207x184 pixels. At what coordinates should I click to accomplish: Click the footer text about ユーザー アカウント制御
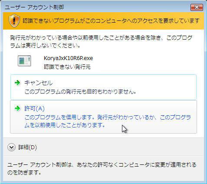click(102, 169)
